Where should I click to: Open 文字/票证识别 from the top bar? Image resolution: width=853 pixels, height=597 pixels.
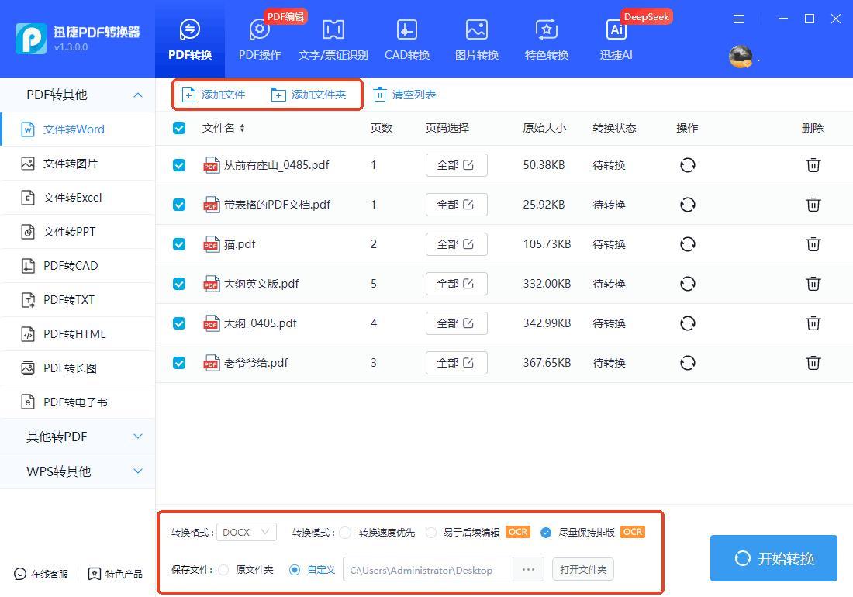tap(333, 30)
